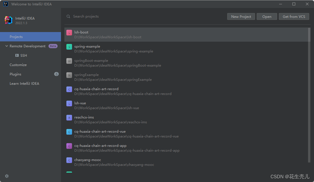Click the project list scrollbar
The image size is (314, 182).
(309, 95)
